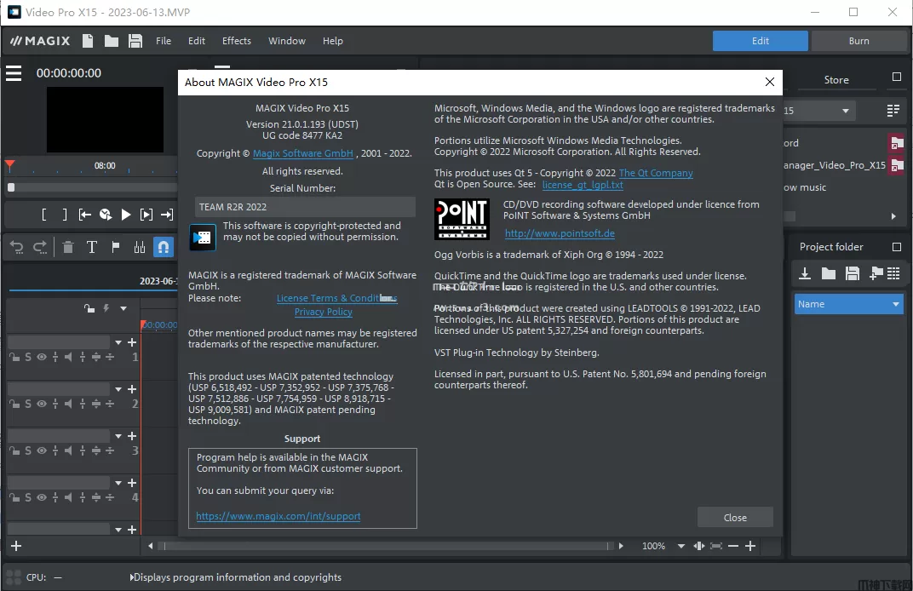Click the undo arrow in timeline toolbar
The width and height of the screenshot is (913, 591).
click(16, 247)
